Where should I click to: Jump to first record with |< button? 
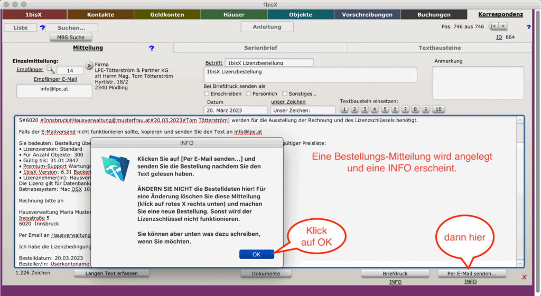pyautogui.click(x=493, y=26)
